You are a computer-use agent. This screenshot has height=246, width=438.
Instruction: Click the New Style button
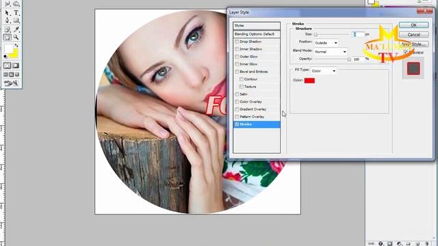413,44
